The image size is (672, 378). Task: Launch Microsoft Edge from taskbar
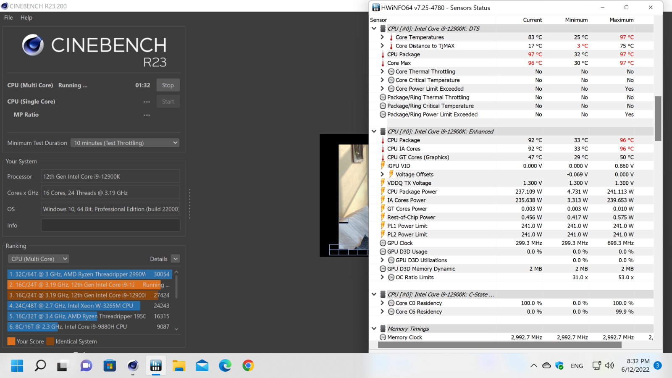pos(225,366)
